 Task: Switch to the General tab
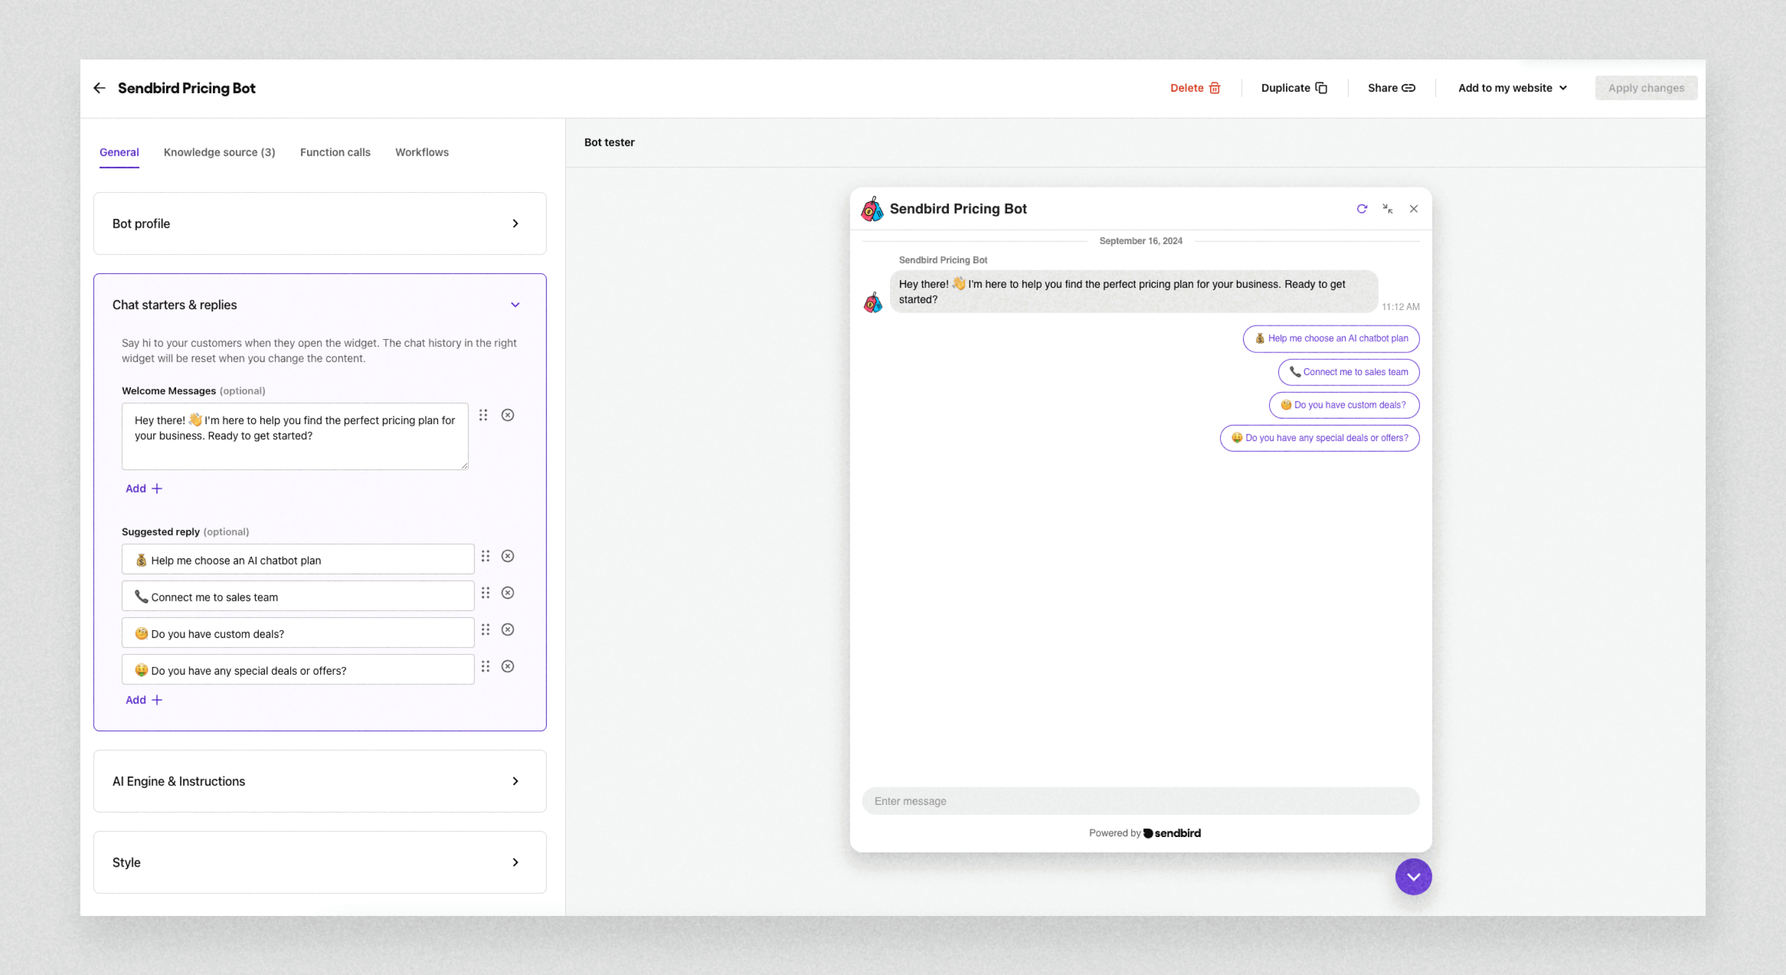pyautogui.click(x=119, y=152)
